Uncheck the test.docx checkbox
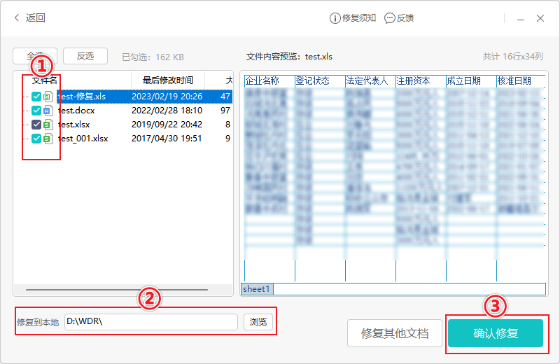Viewport: 560px width, 364px height. 36,111
